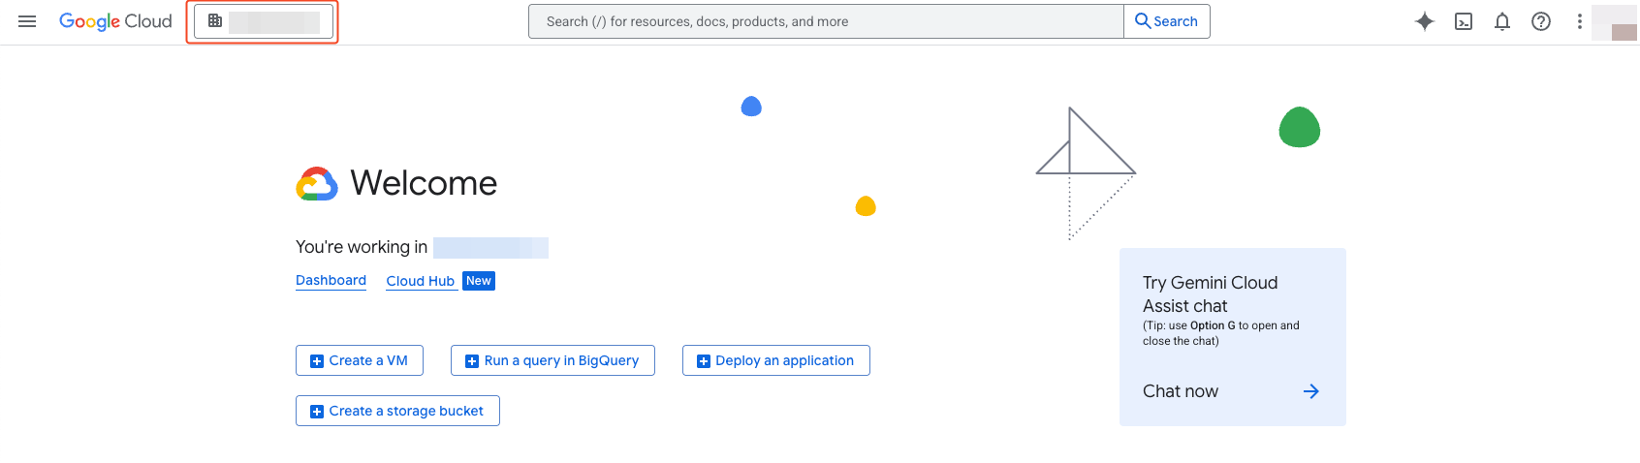Click Create a storage bucket button
Screen dimensions: 1640x463
(x=397, y=411)
